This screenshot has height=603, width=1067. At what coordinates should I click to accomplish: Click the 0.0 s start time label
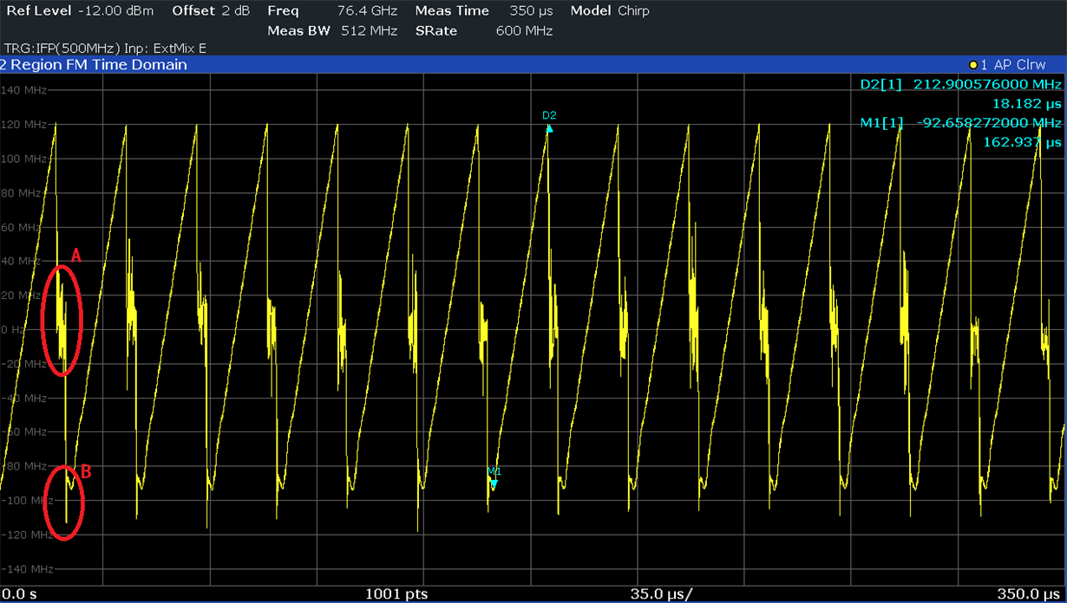coord(18,594)
